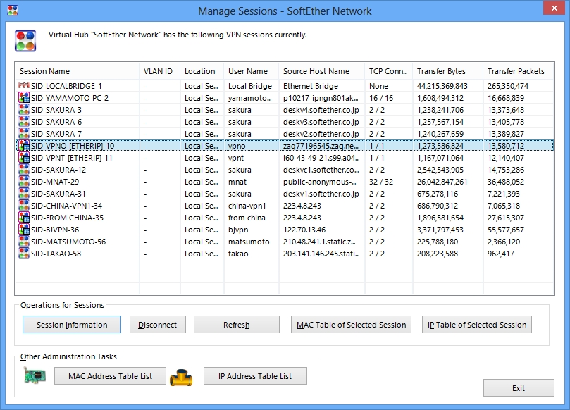The width and height of the screenshot is (570, 410).
Task: Select the SID-SAKURA-6 session name
Action: 56,122
